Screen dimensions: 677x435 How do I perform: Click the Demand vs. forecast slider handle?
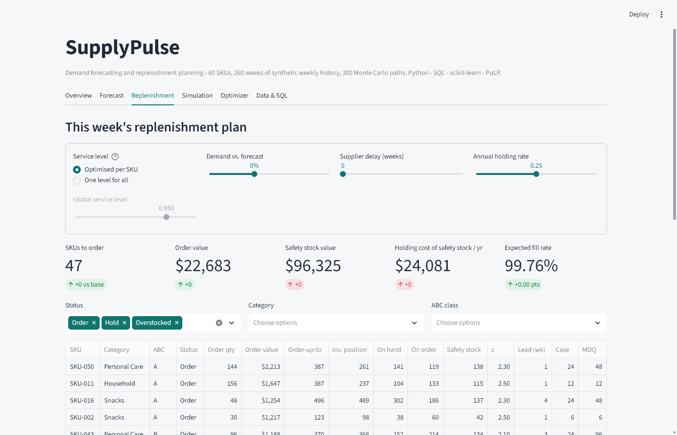[254, 174]
